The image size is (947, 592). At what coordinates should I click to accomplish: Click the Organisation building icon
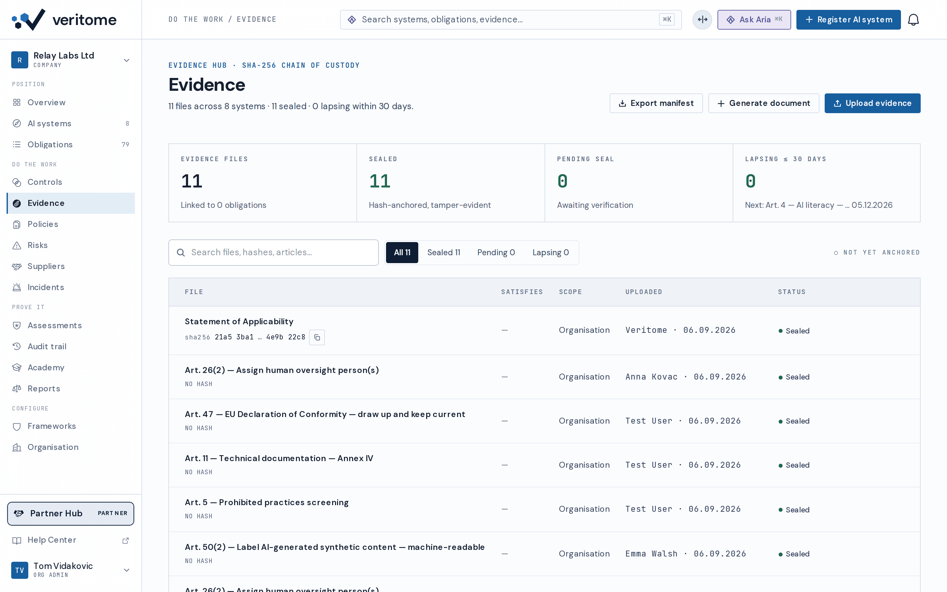point(17,447)
